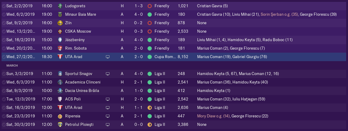Click the red loss indicator for Zlín match
The width and height of the screenshot is (348, 131).
[150, 23]
